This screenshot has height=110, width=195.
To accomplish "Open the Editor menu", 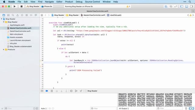I will [x=59, y=2].
